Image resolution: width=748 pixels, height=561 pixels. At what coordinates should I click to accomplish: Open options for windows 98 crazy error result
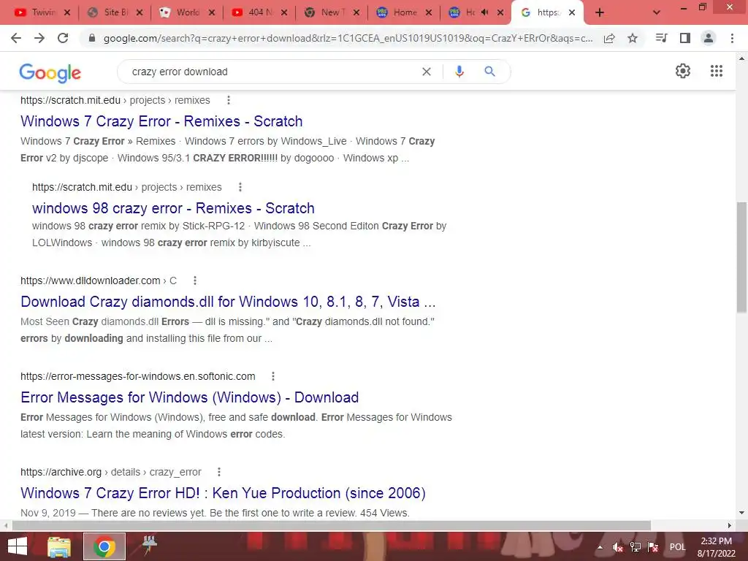[x=240, y=187]
